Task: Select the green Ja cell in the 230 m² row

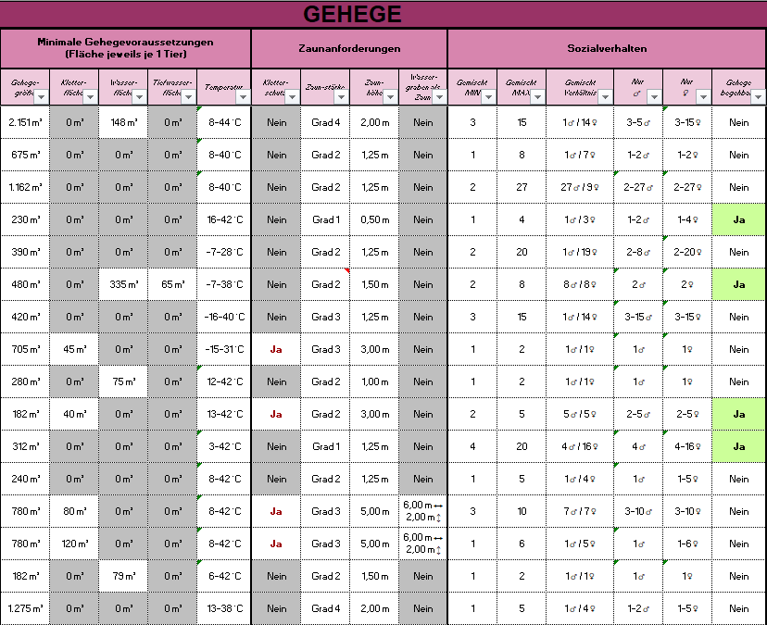Action: [738, 219]
